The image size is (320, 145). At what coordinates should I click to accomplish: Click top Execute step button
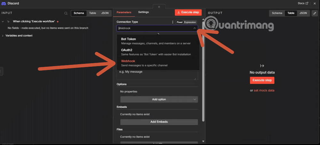(188, 12)
